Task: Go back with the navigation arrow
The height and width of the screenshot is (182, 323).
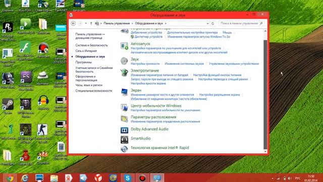Action: (x=73, y=23)
